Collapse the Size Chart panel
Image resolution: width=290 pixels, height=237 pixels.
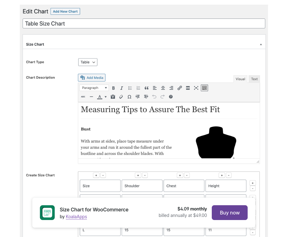[261, 44]
